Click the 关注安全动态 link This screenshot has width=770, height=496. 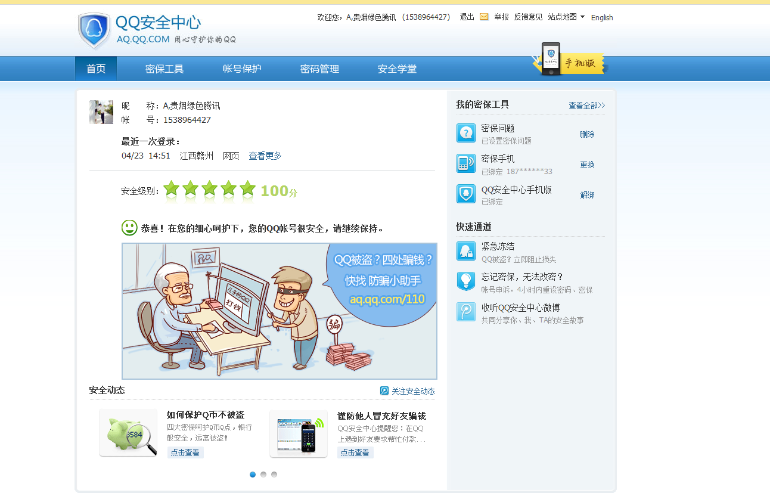[413, 391]
